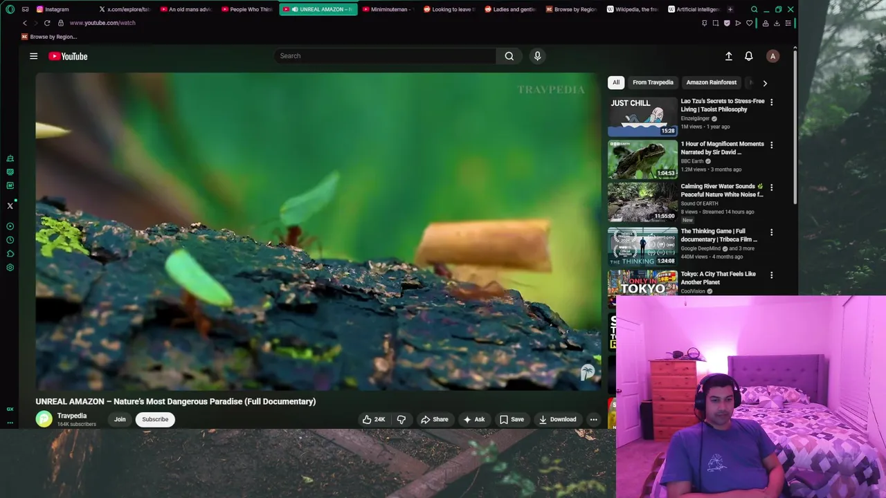
Task: Join the Travpedia channel membership
Action: (x=120, y=419)
